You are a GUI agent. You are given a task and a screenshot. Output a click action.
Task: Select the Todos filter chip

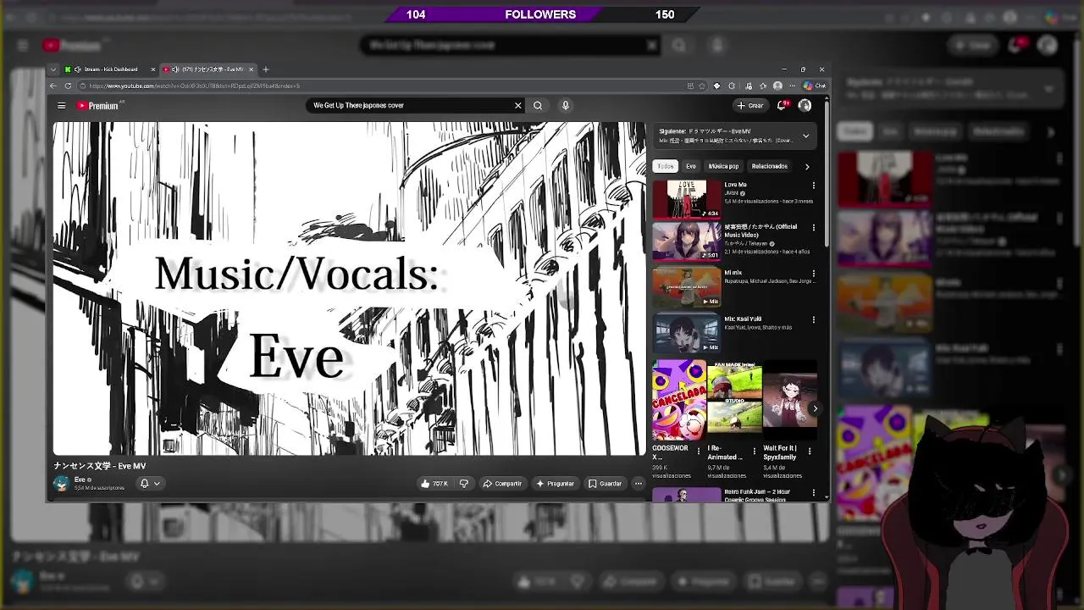coord(666,166)
